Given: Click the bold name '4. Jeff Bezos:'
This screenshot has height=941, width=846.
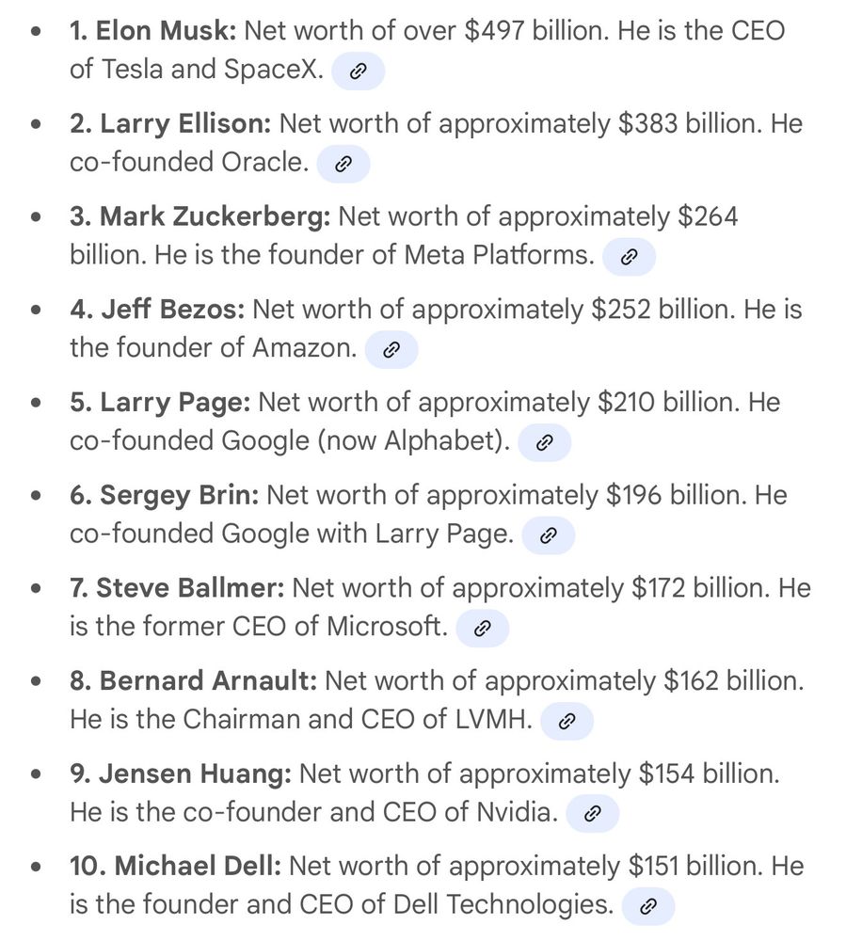Looking at the screenshot, I should [x=157, y=310].
